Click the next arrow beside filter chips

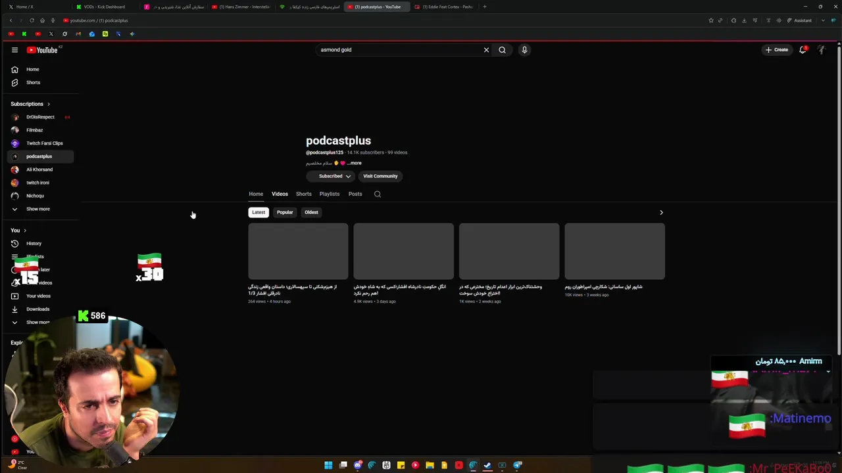(x=661, y=212)
